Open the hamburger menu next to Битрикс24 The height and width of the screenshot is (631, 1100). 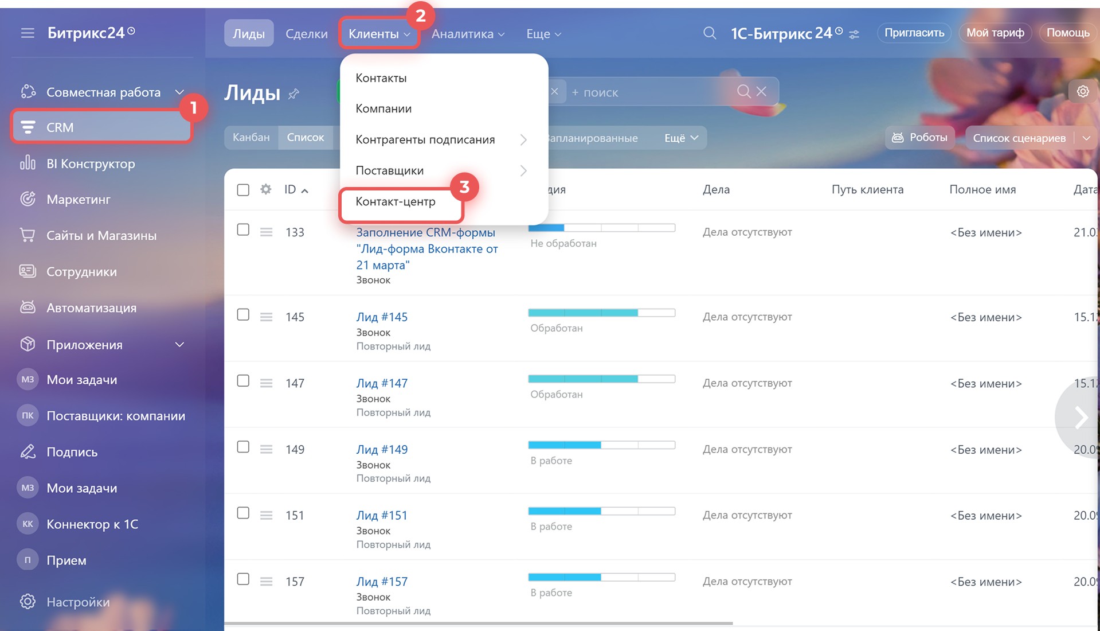[28, 33]
